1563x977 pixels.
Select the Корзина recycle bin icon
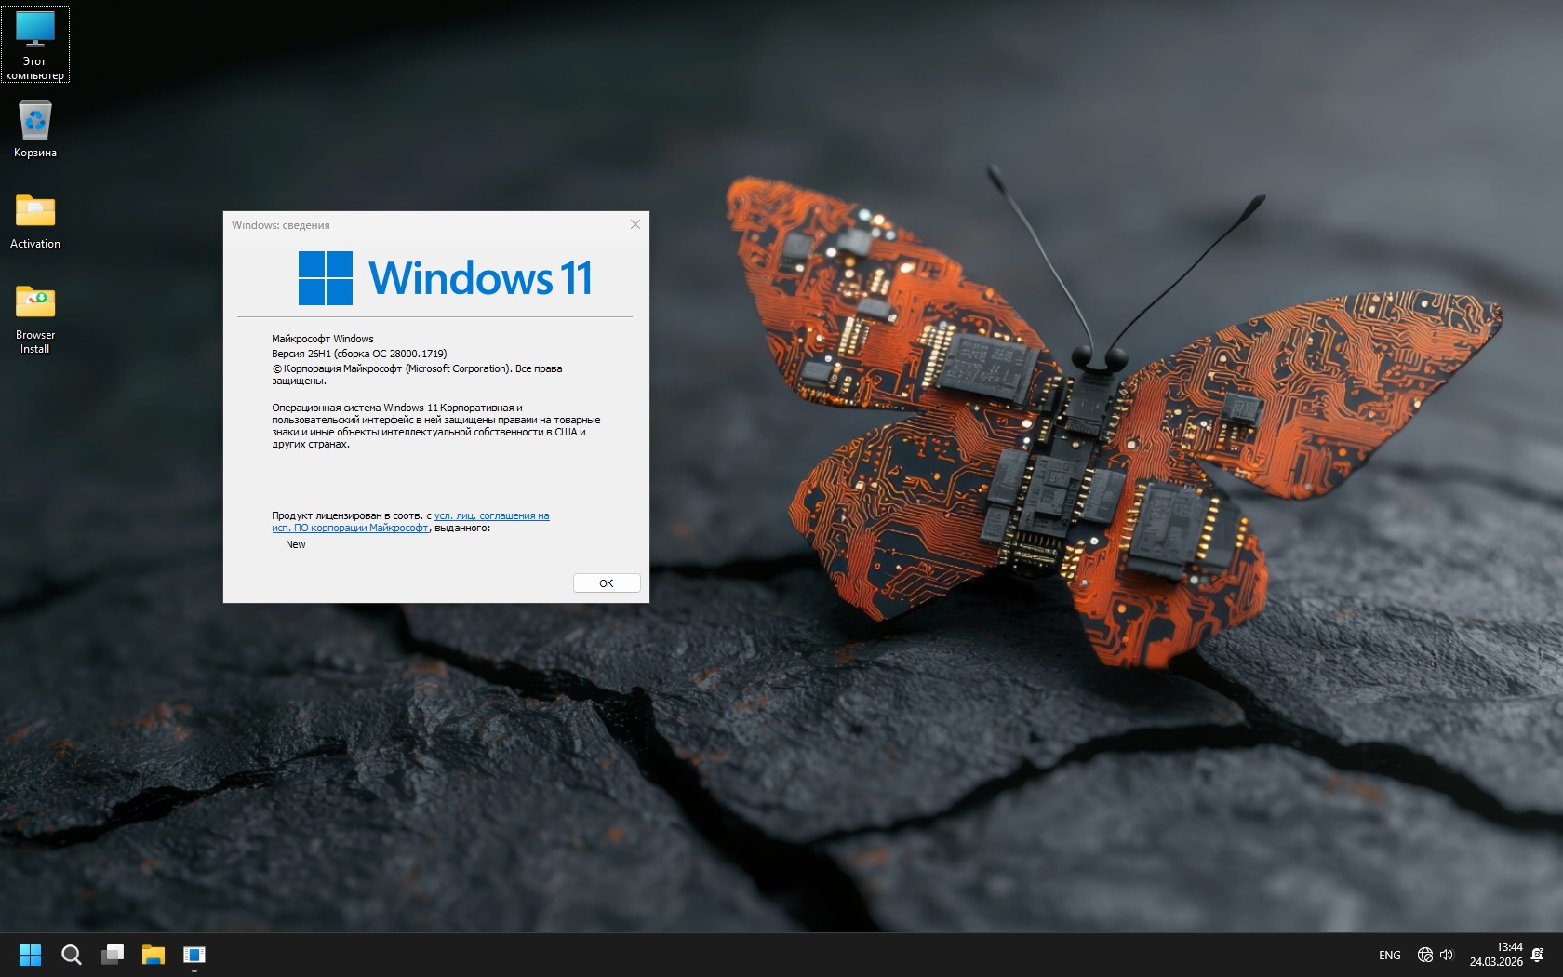coord(35,129)
